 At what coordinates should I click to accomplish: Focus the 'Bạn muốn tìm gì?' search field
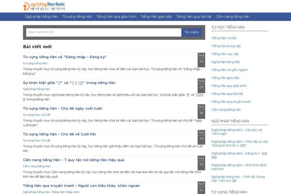pos(104,32)
